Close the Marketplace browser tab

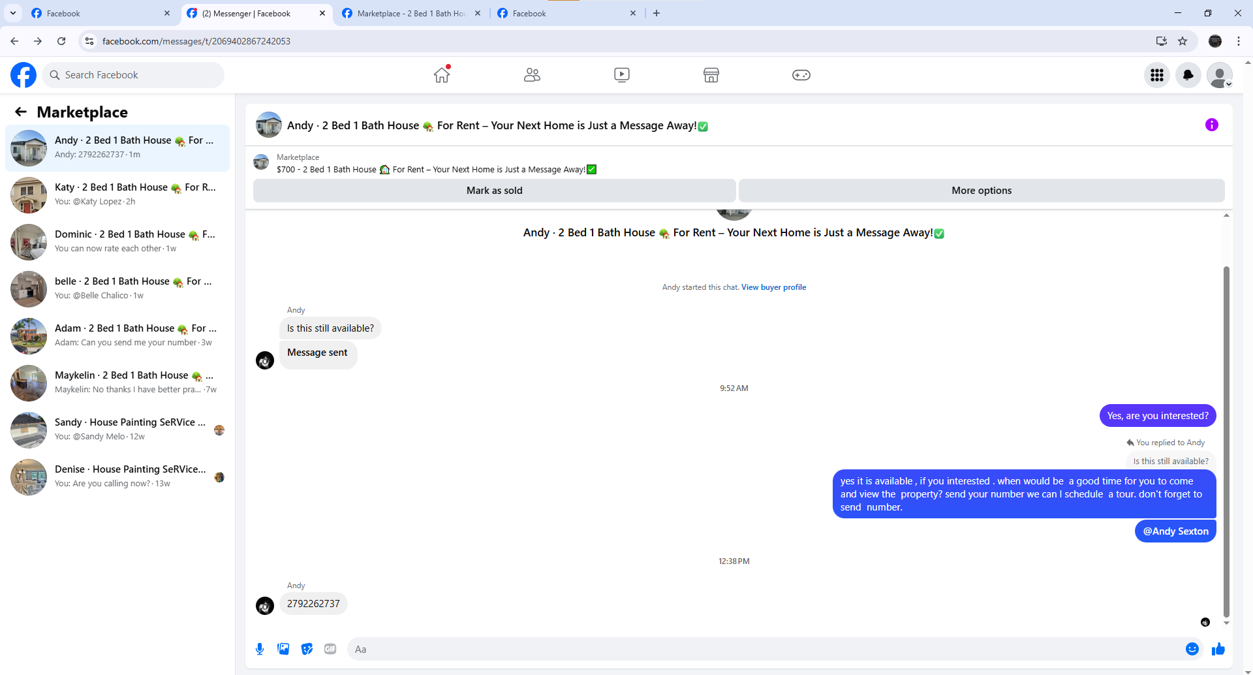[478, 13]
